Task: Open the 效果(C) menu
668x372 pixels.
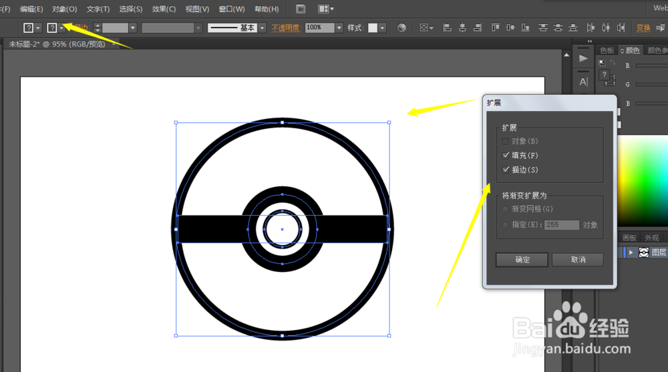Action: click(x=164, y=9)
